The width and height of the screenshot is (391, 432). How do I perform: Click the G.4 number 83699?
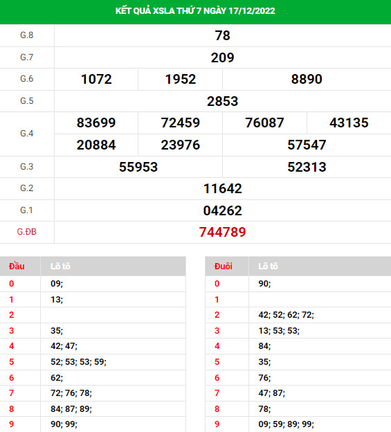point(96,123)
